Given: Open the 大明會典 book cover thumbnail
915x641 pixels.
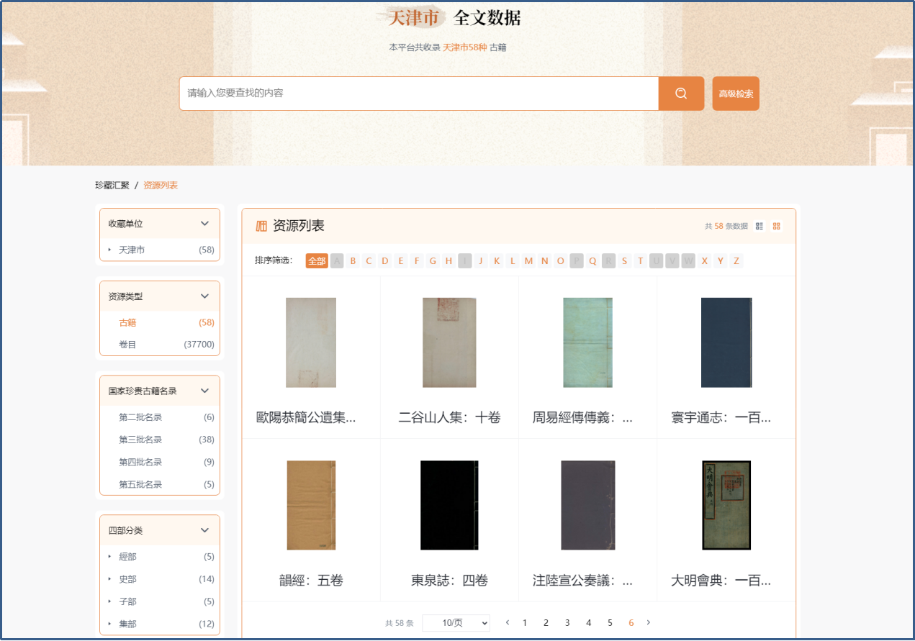Looking at the screenshot, I should [726, 505].
